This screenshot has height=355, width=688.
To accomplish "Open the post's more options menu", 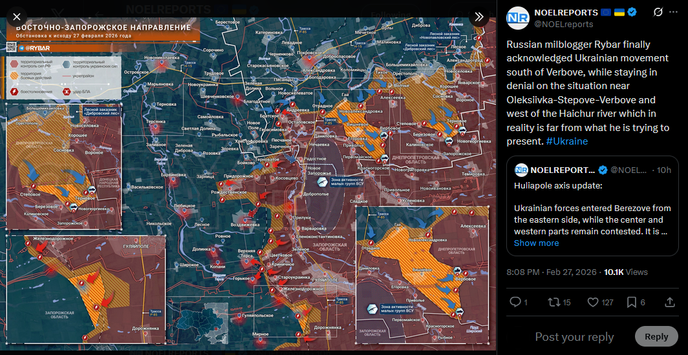I will (x=673, y=12).
